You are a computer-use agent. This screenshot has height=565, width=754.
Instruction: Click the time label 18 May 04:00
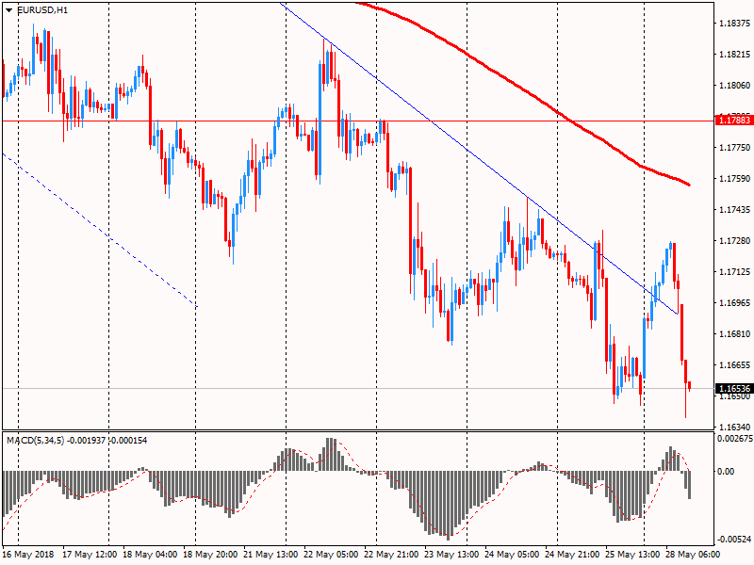click(150, 555)
